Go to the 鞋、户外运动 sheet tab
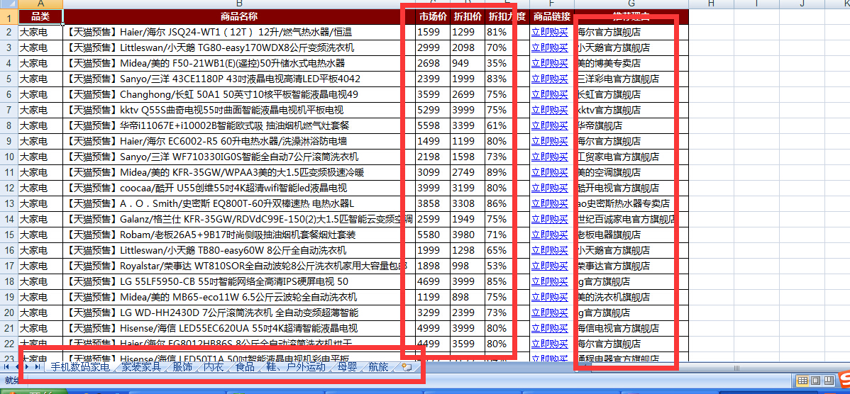The width and height of the screenshot is (850, 394). (296, 367)
